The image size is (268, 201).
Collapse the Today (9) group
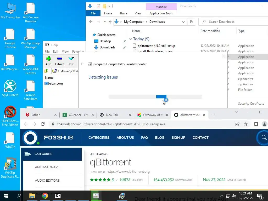131,39
